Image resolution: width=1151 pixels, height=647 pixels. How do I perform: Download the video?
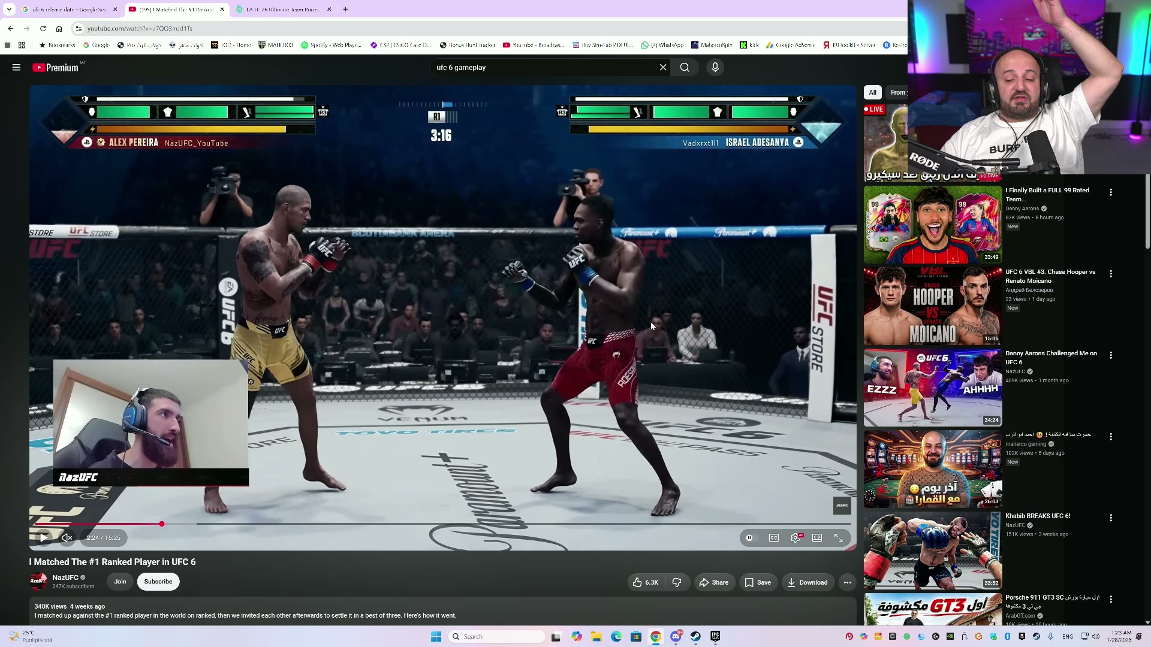(x=807, y=582)
